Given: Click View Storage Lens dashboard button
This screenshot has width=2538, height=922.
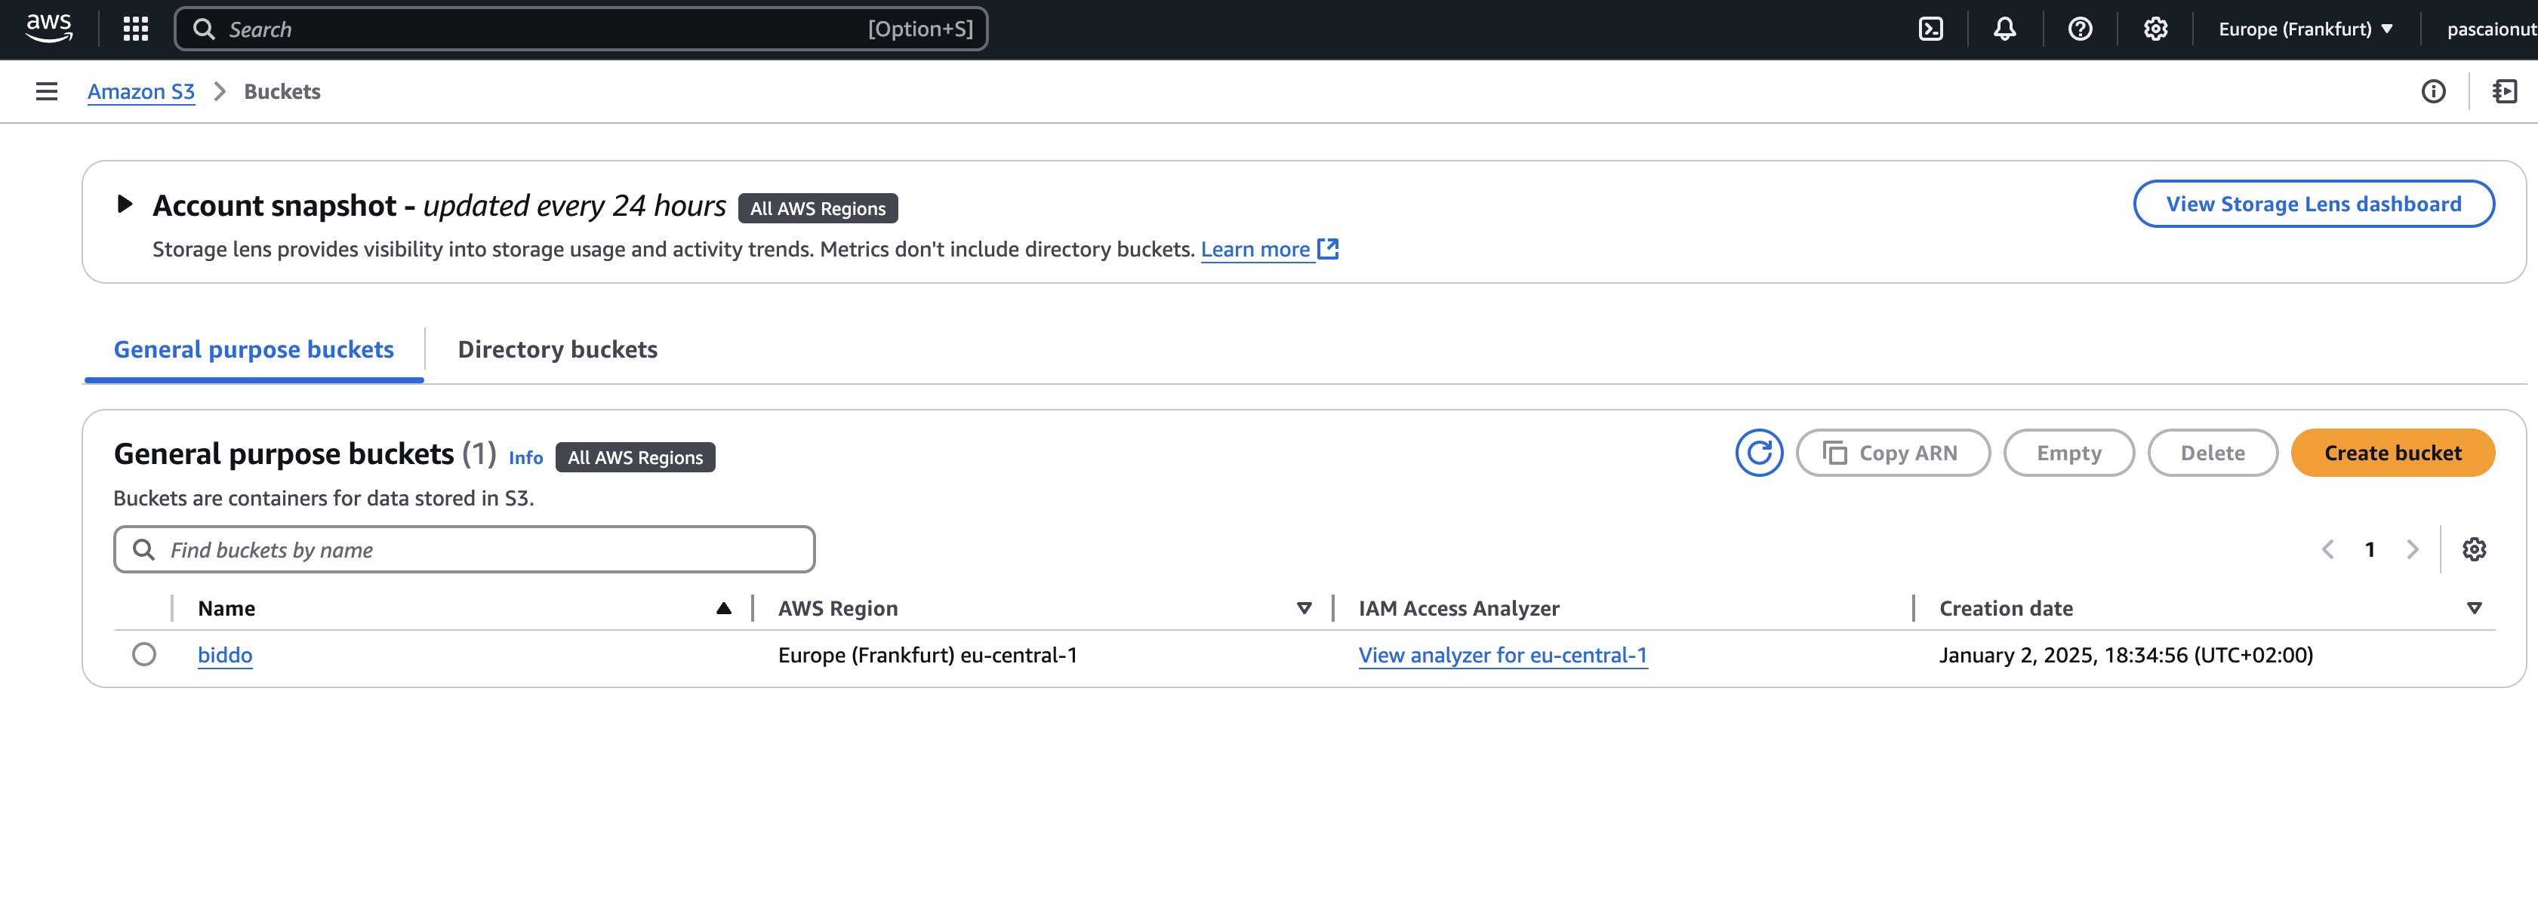Looking at the screenshot, I should coord(2313,204).
